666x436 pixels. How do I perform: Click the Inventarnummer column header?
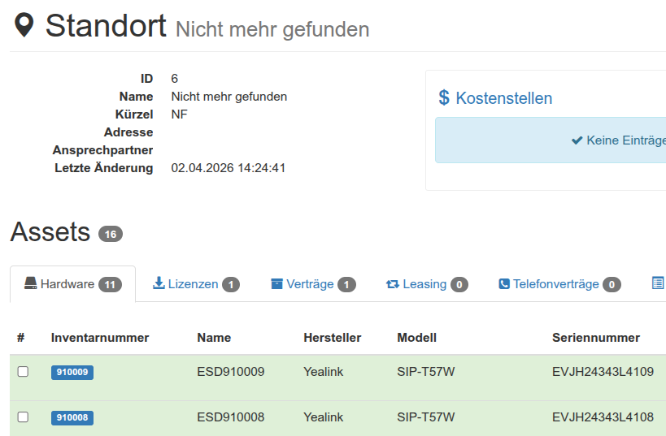[x=100, y=338]
